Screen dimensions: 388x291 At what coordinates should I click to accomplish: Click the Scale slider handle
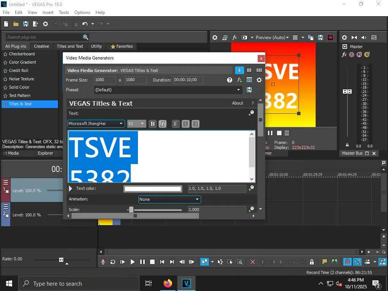pyautogui.click(x=131, y=210)
